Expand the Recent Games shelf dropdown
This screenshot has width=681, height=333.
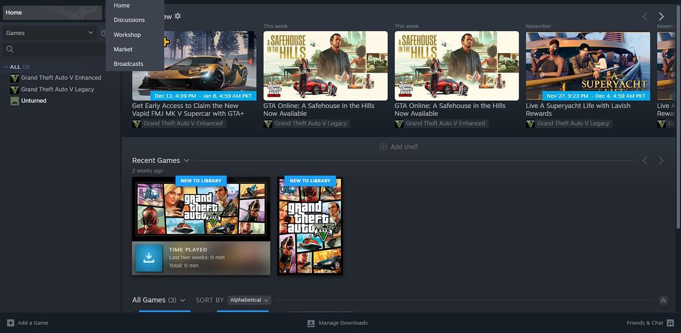tap(187, 161)
